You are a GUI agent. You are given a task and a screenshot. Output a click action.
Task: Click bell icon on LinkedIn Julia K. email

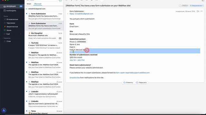(x=29, y=92)
